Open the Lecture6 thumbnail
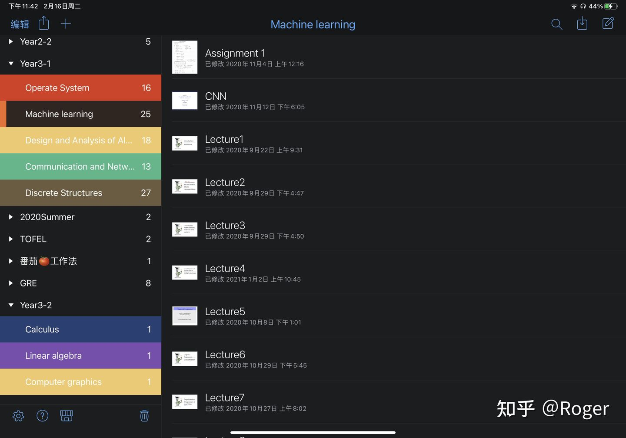The width and height of the screenshot is (626, 438). (185, 359)
